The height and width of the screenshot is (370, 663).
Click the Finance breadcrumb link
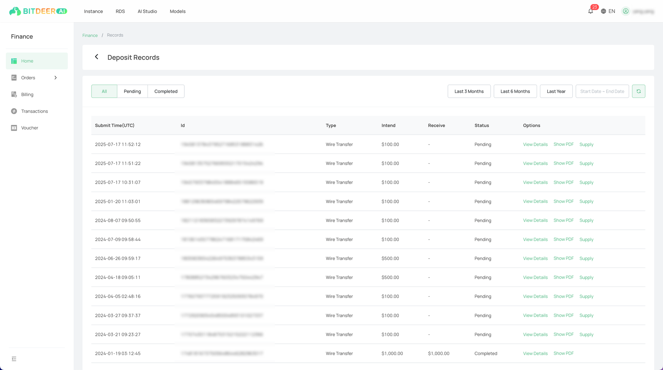(90, 35)
